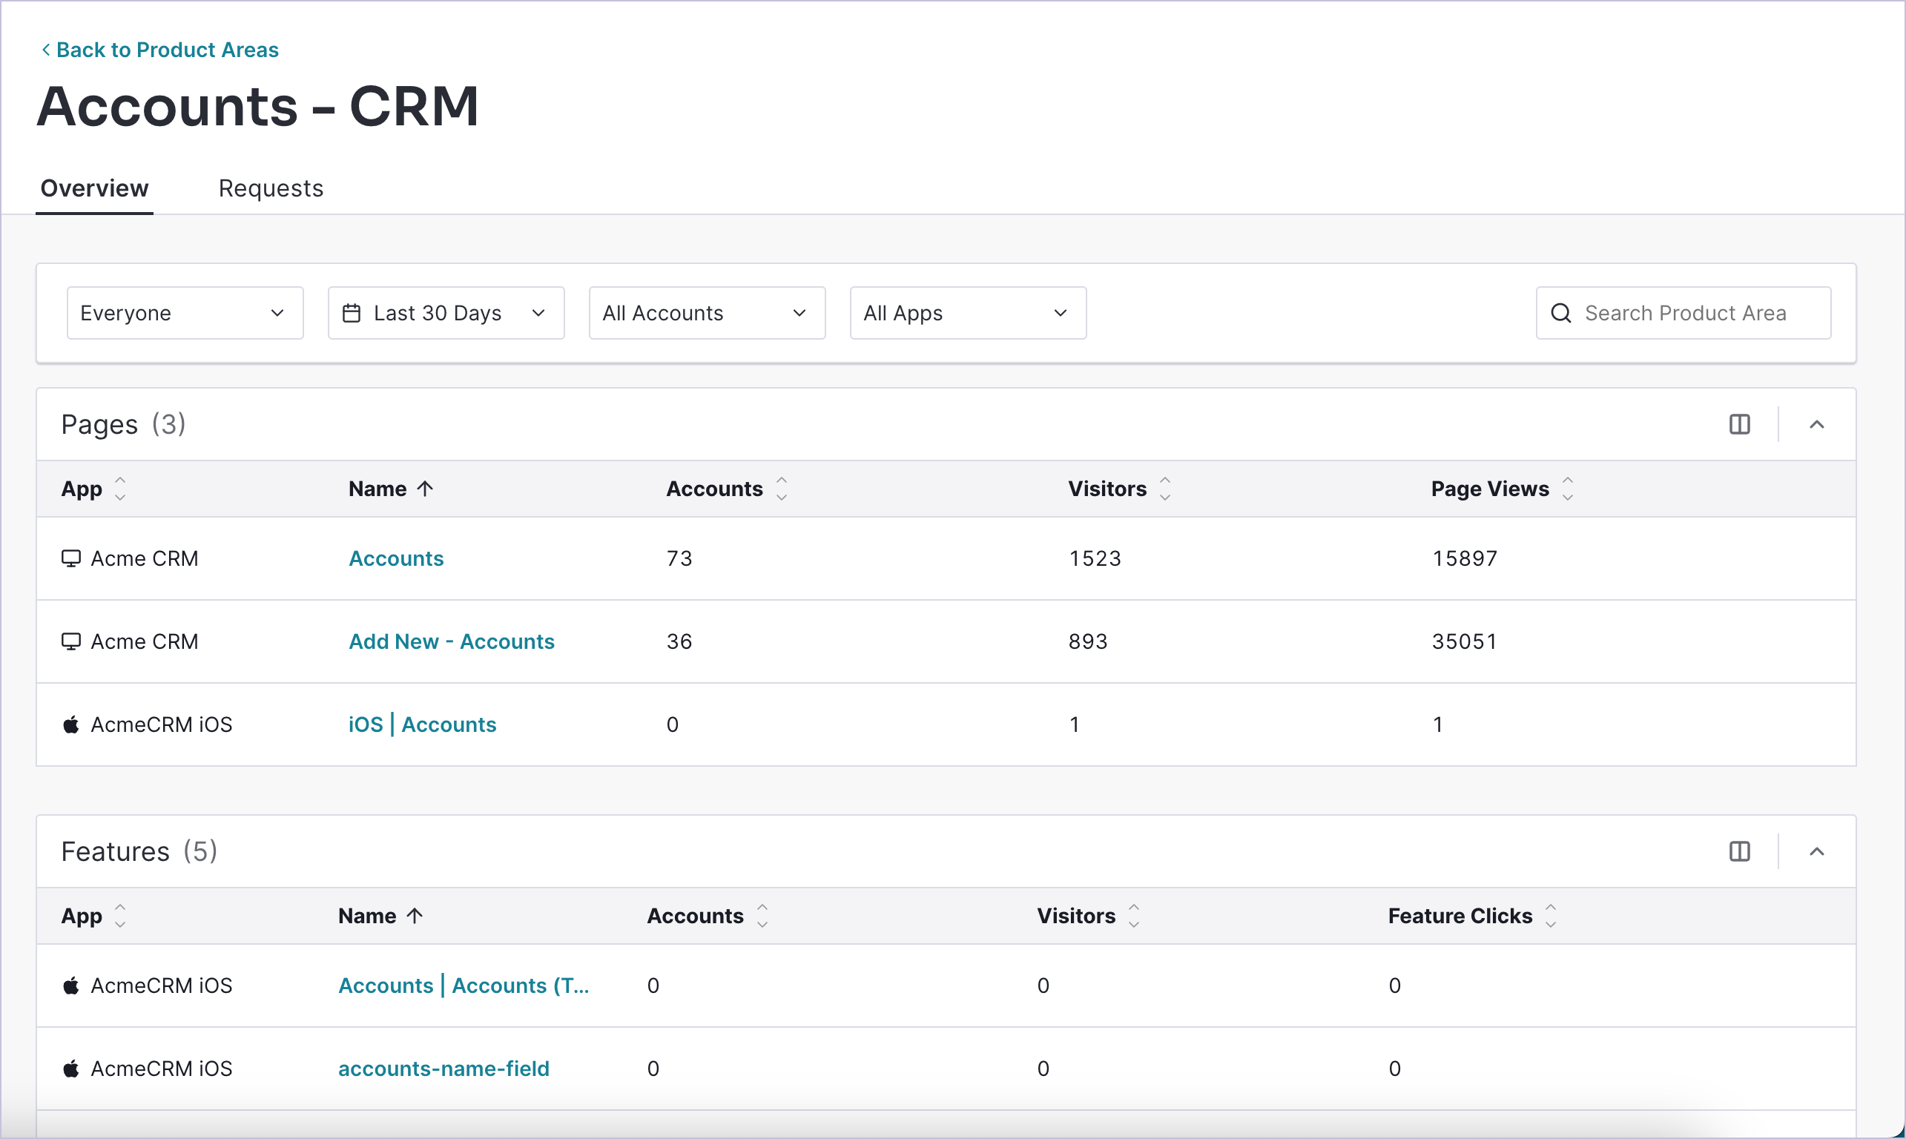Viewport: 1906px width, 1139px height.
Task: Click Apple icon in accounts-name-field row
Action: [x=71, y=1069]
